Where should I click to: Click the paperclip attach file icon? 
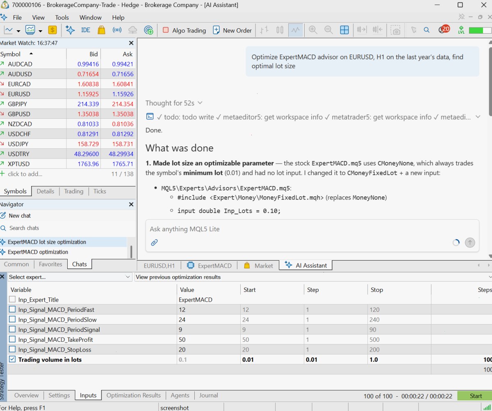[x=154, y=243]
